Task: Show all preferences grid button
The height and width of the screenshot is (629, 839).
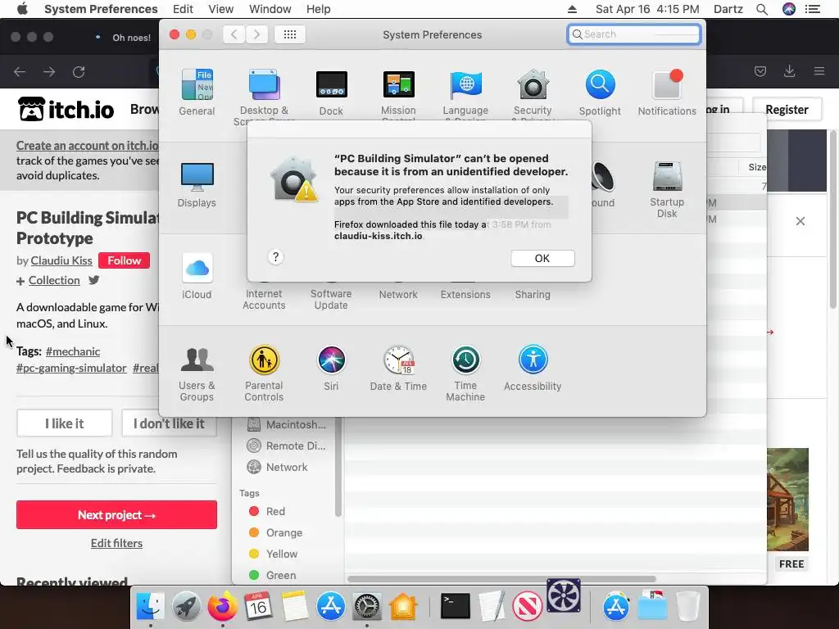Action: (x=290, y=34)
